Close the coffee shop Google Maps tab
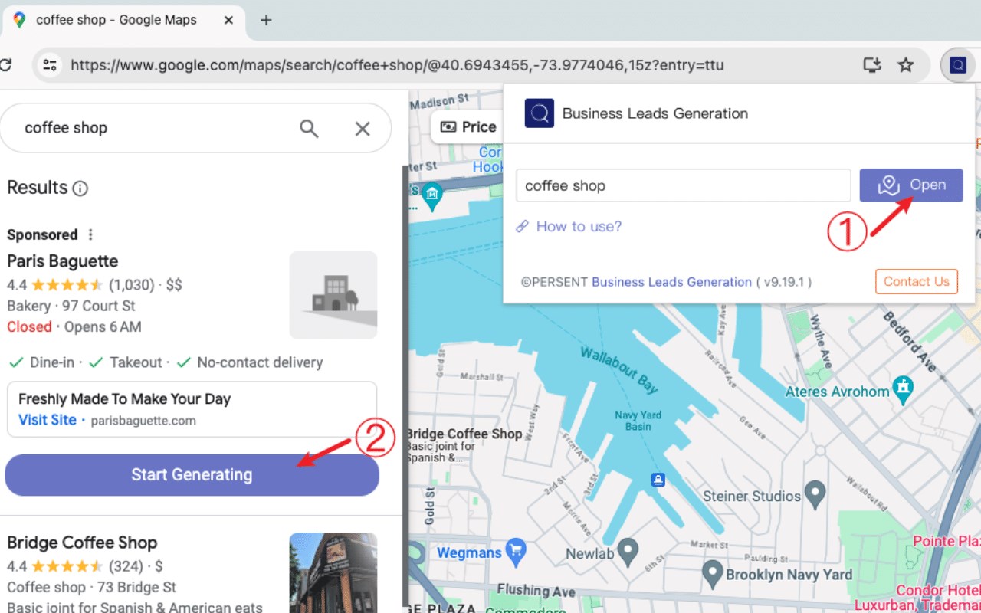 click(228, 21)
